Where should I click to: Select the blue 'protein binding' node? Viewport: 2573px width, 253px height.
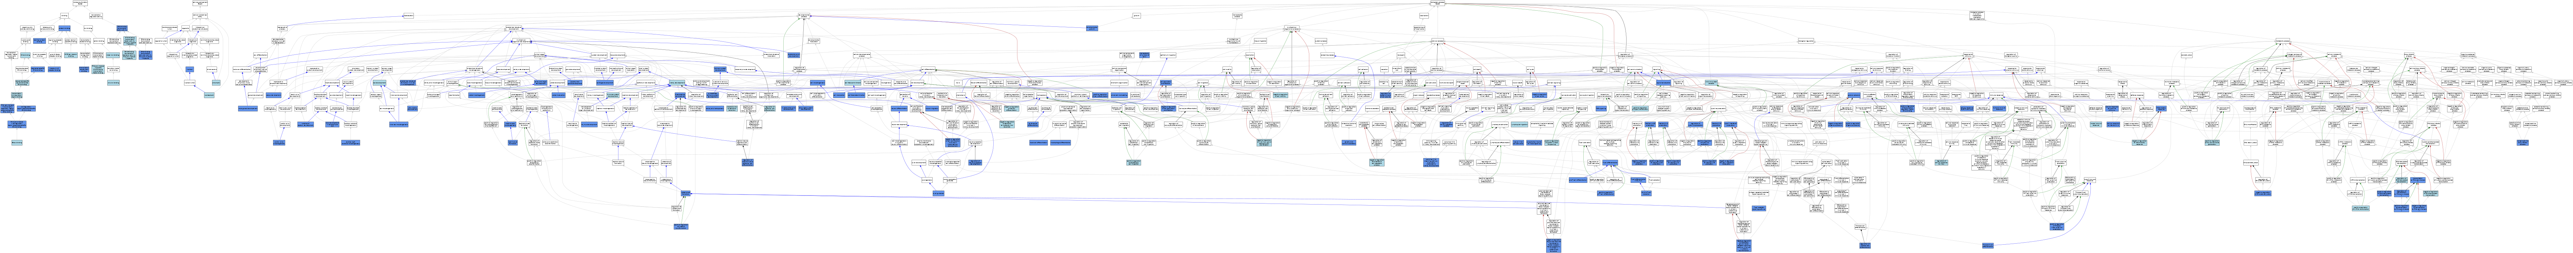pyautogui.click(x=65, y=28)
